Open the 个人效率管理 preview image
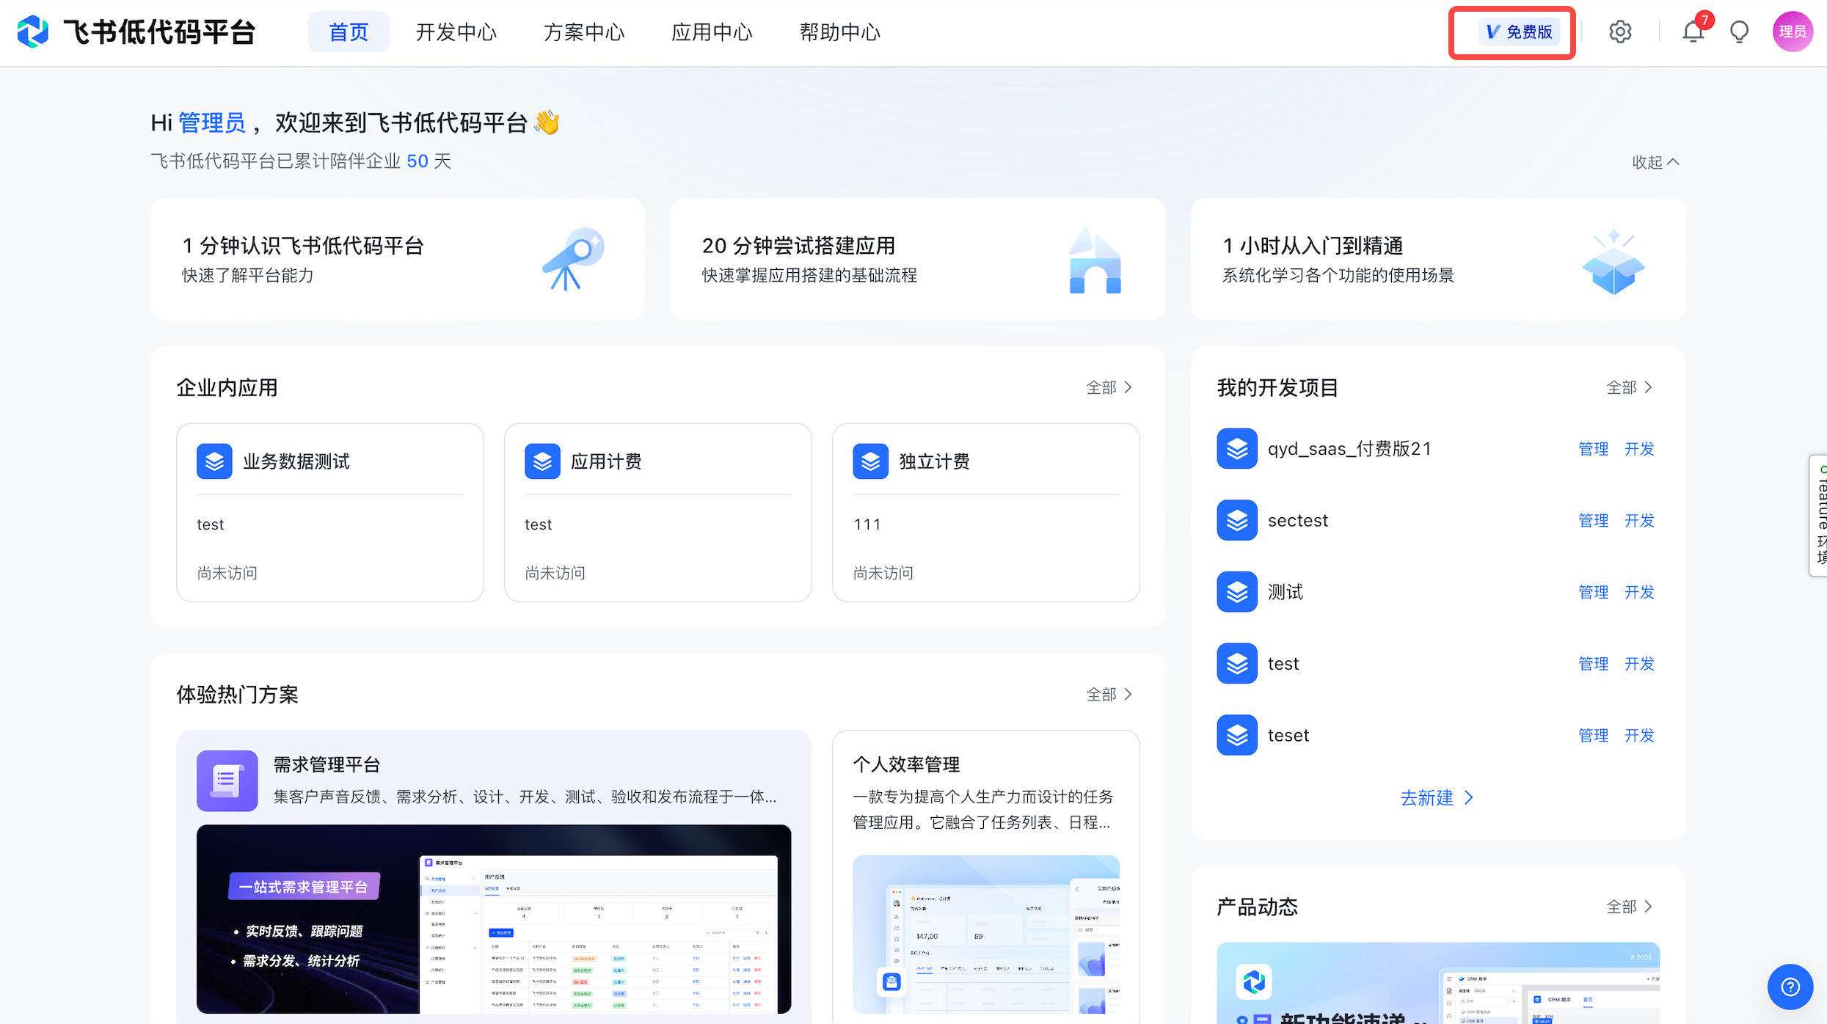This screenshot has height=1024, width=1827. 986,935
